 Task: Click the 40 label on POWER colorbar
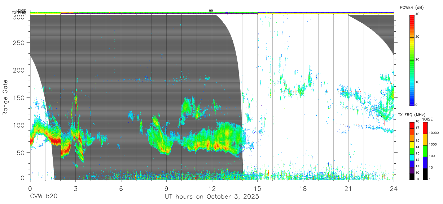418,14
